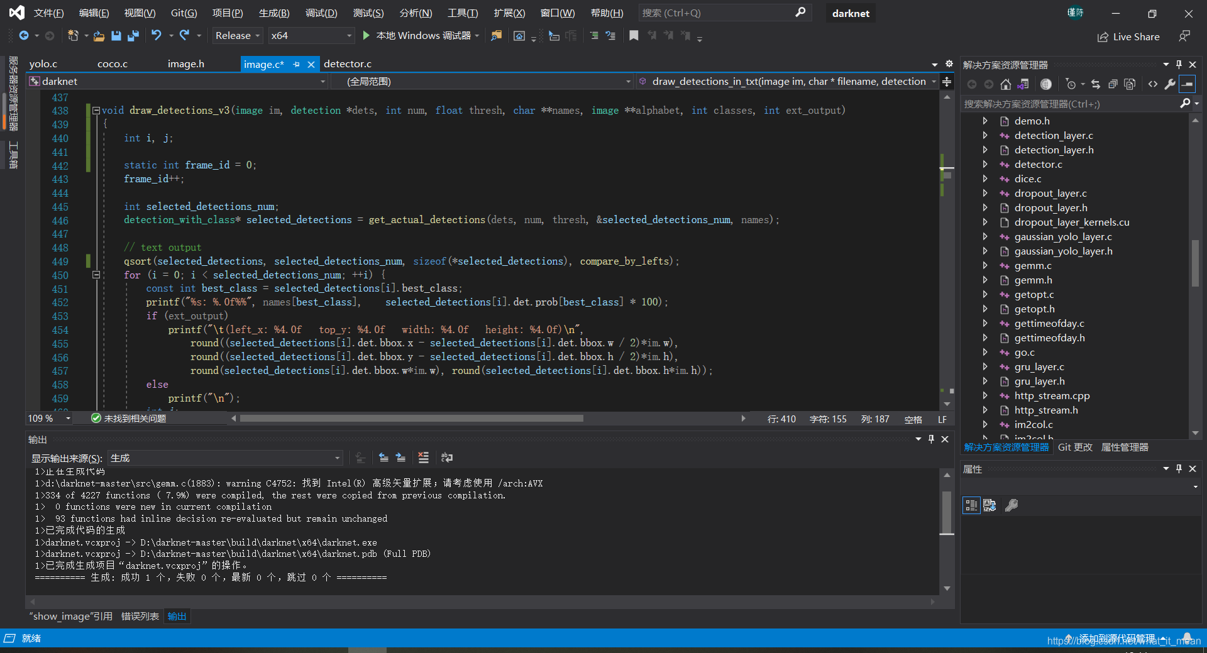Switch to the 属性管理器 tab
This screenshot has width=1207, height=653.
[x=1125, y=447]
